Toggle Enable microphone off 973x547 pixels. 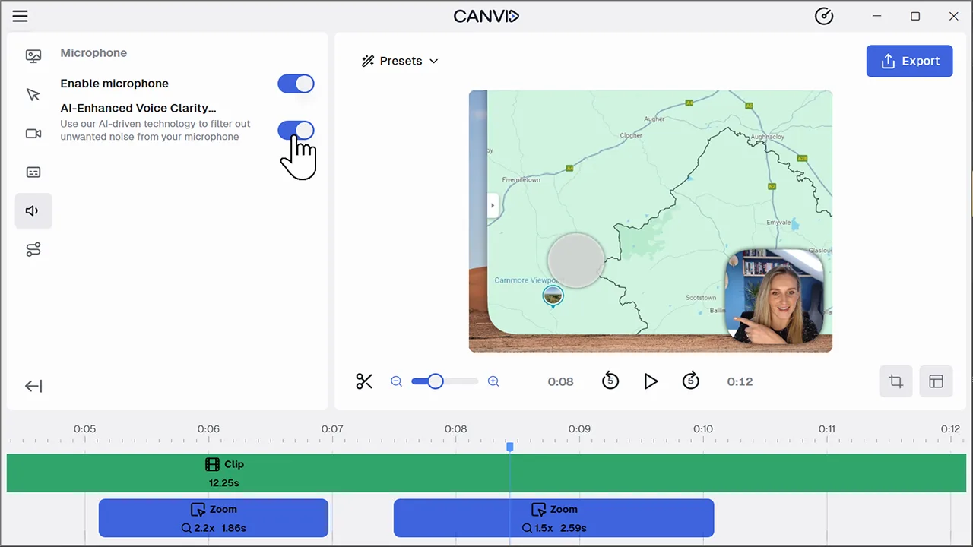tap(296, 84)
